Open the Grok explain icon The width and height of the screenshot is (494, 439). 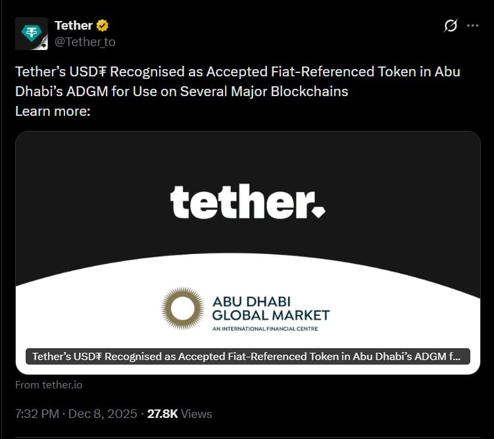coord(451,26)
